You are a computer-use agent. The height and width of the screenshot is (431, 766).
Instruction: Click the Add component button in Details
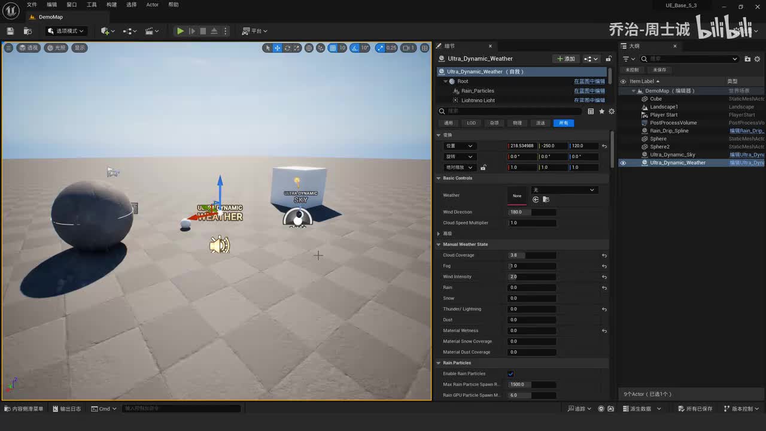(x=566, y=59)
